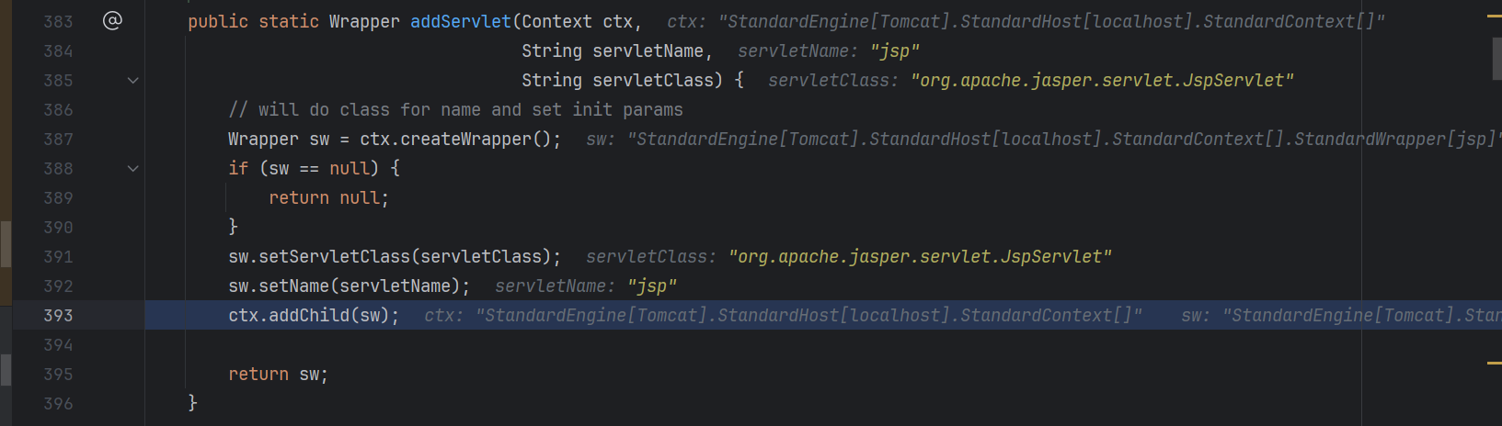This screenshot has height=426, width=1502.
Task: Click line number 387 to set a breakpoint
Action: 58,140
